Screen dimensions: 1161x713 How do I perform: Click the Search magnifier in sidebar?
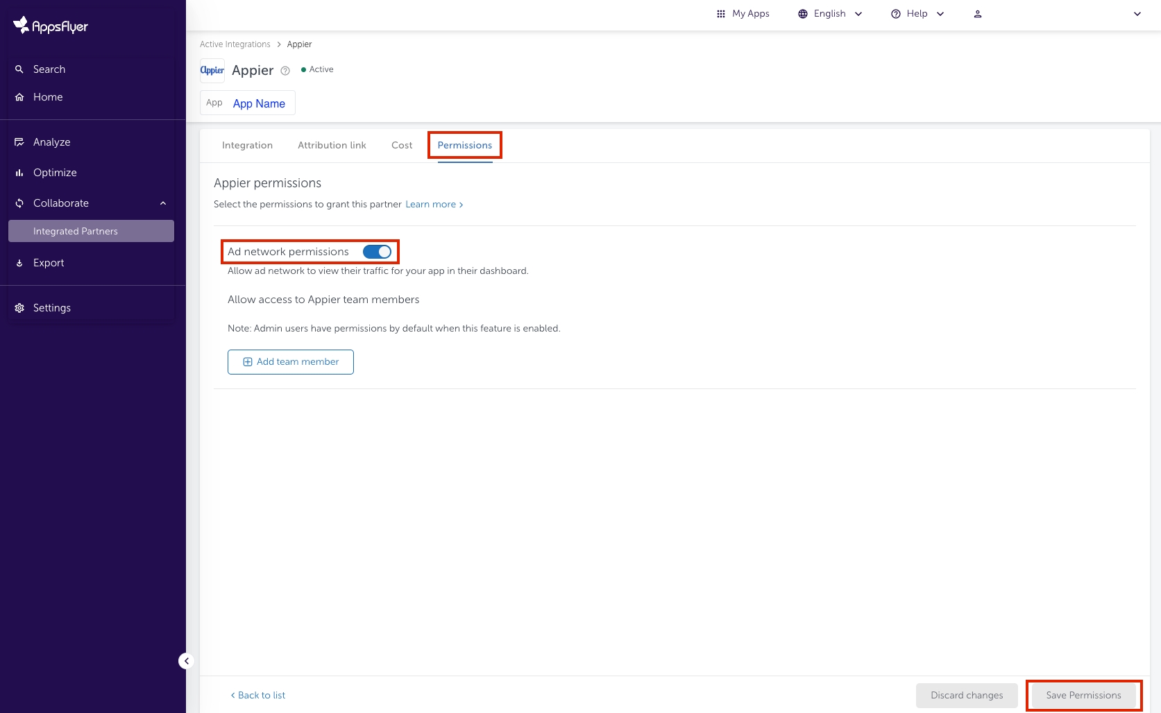coord(19,69)
